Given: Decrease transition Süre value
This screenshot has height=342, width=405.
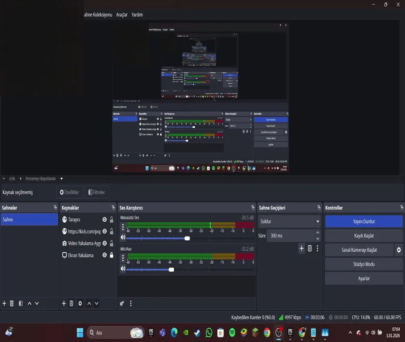Looking at the screenshot, I should (x=318, y=238).
